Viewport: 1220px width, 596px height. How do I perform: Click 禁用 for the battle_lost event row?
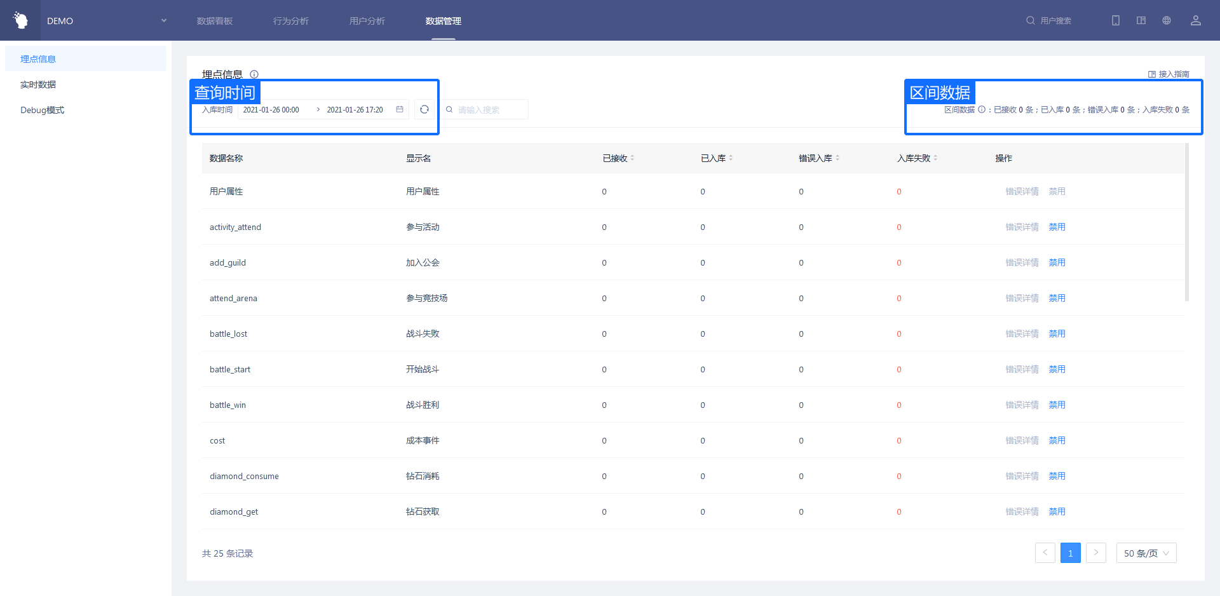1057,334
